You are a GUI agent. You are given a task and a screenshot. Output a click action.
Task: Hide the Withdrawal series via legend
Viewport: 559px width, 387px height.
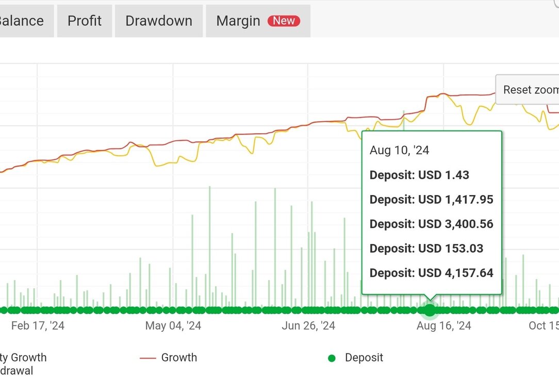coord(17,370)
